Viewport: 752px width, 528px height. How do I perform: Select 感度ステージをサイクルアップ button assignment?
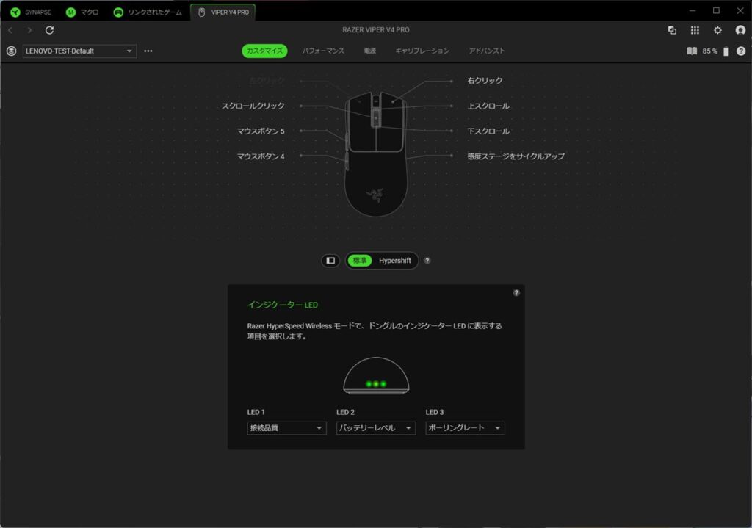coord(516,156)
